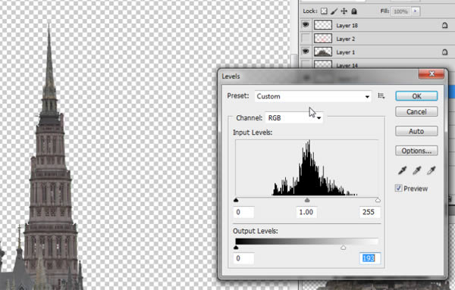Image resolution: width=455 pixels, height=290 pixels.
Task: Click the Cancel button in Levels
Action: coord(416,112)
